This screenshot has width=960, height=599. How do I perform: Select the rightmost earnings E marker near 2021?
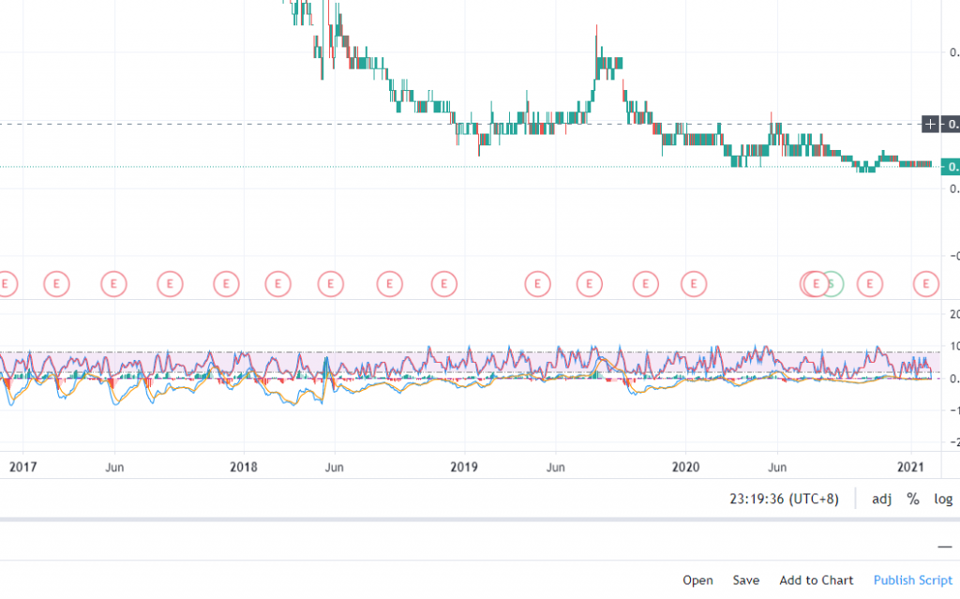click(x=924, y=284)
